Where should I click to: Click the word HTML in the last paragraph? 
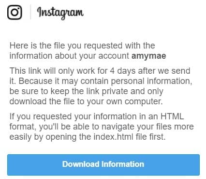click(172, 116)
